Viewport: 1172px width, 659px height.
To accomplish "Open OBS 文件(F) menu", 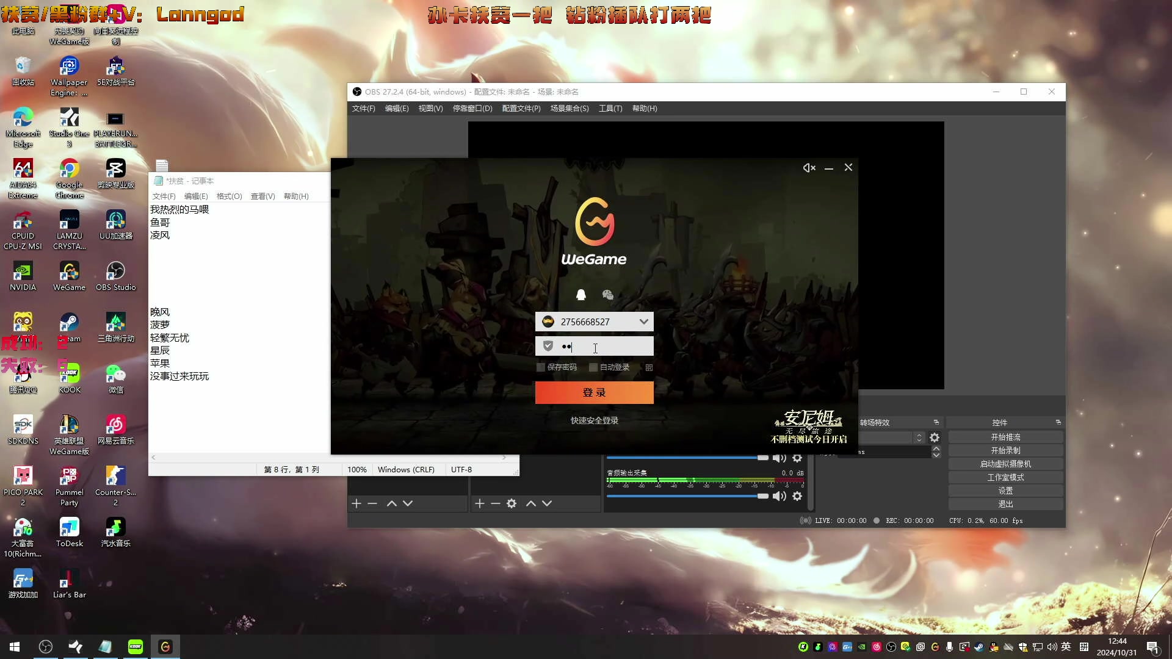I will (363, 109).
